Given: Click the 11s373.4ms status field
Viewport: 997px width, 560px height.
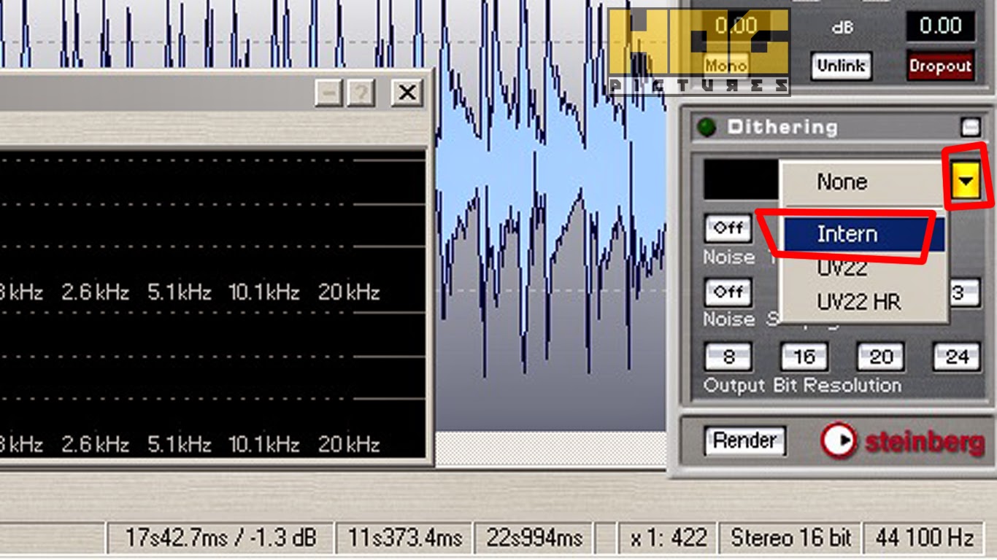Looking at the screenshot, I should tap(404, 538).
